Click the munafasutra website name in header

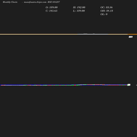pos(35,2)
